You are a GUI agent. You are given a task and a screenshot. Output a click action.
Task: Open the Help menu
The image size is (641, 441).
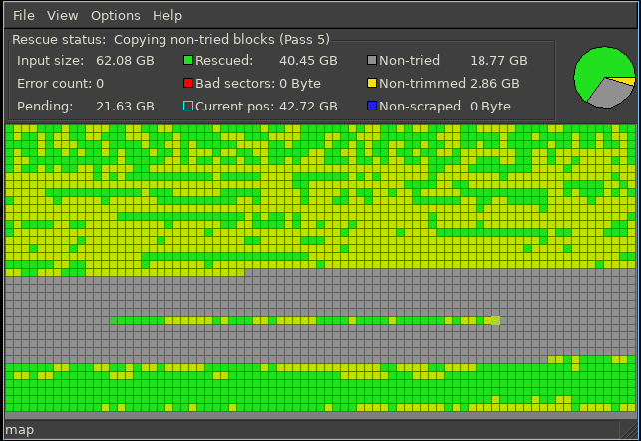pyautogui.click(x=167, y=15)
